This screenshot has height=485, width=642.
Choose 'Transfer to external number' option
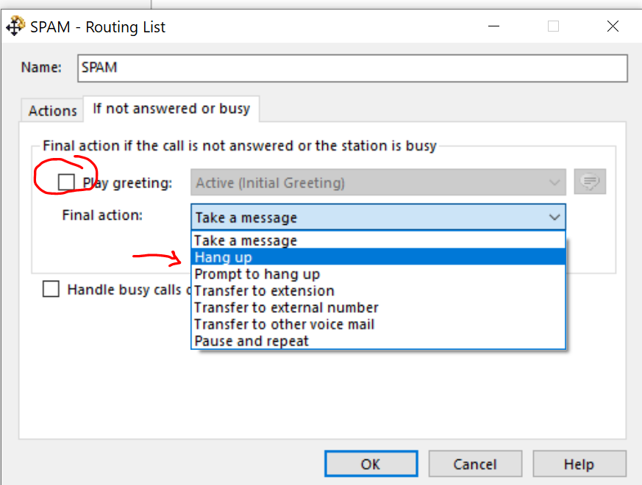pyautogui.click(x=286, y=307)
